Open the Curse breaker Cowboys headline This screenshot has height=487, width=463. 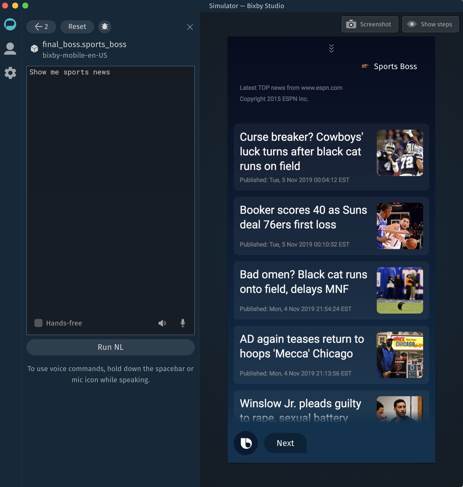(301, 152)
